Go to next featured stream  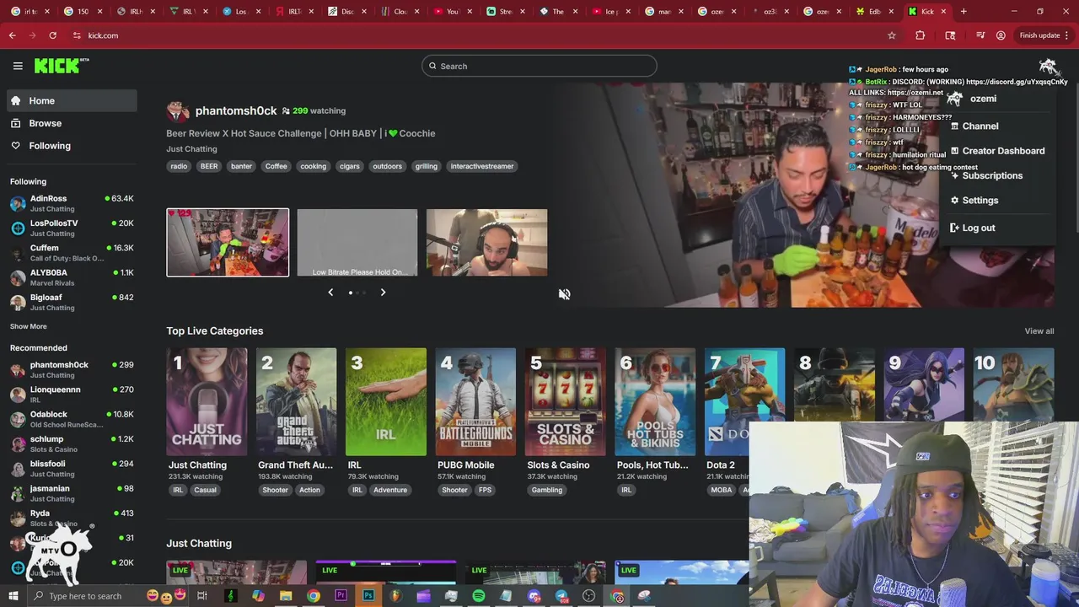click(x=383, y=293)
